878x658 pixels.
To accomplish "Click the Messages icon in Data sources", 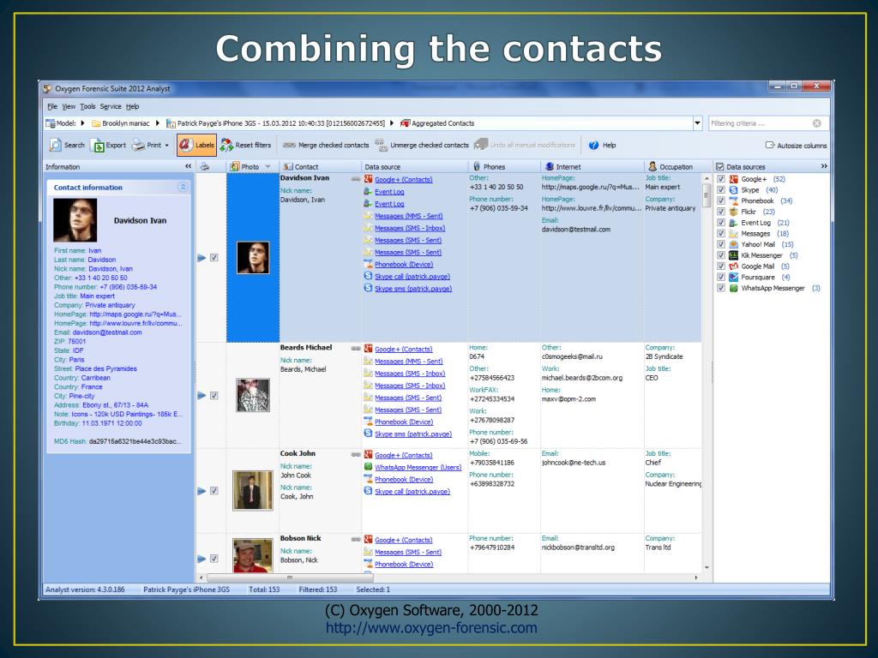I will point(734,233).
